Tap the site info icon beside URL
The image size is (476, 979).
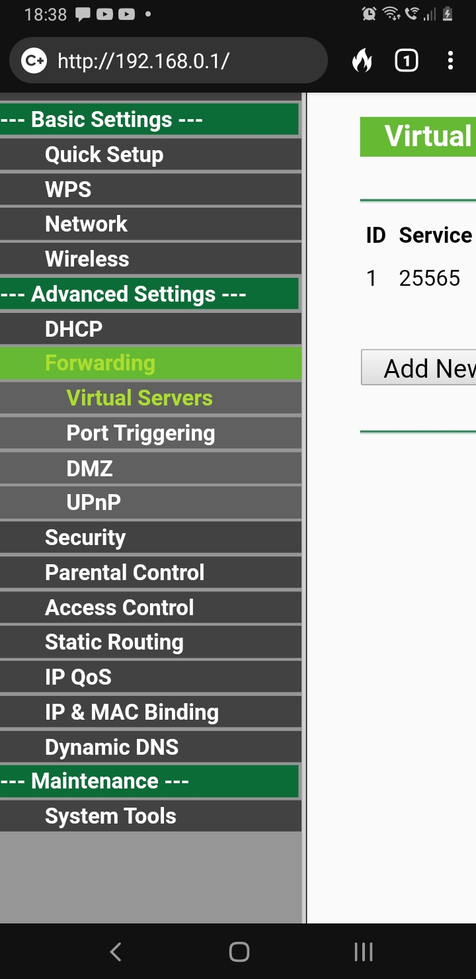(x=34, y=62)
